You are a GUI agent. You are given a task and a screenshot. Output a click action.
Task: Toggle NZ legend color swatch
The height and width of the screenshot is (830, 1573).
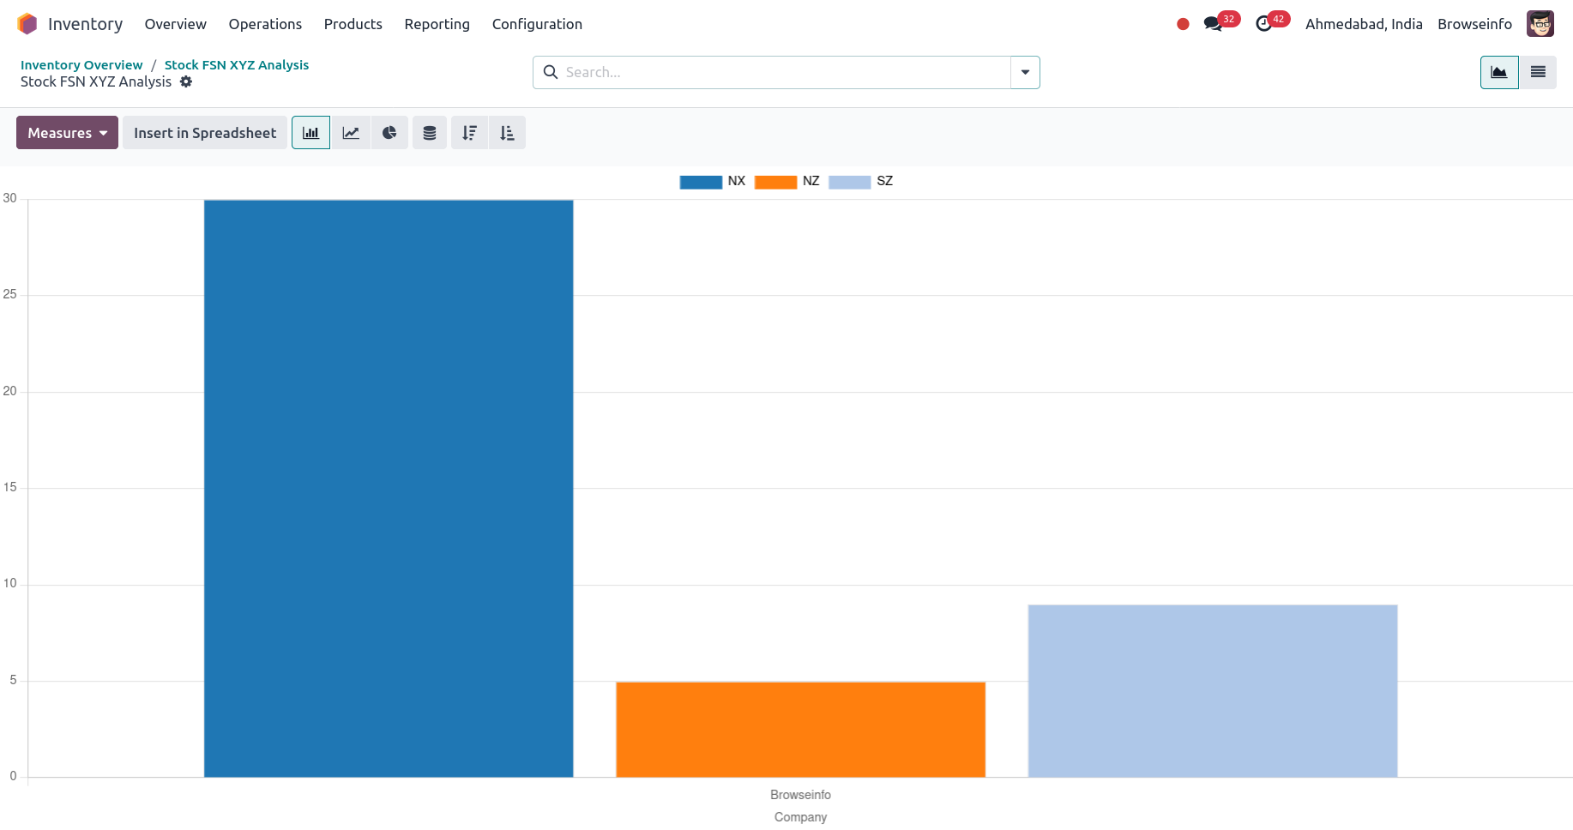click(x=775, y=182)
